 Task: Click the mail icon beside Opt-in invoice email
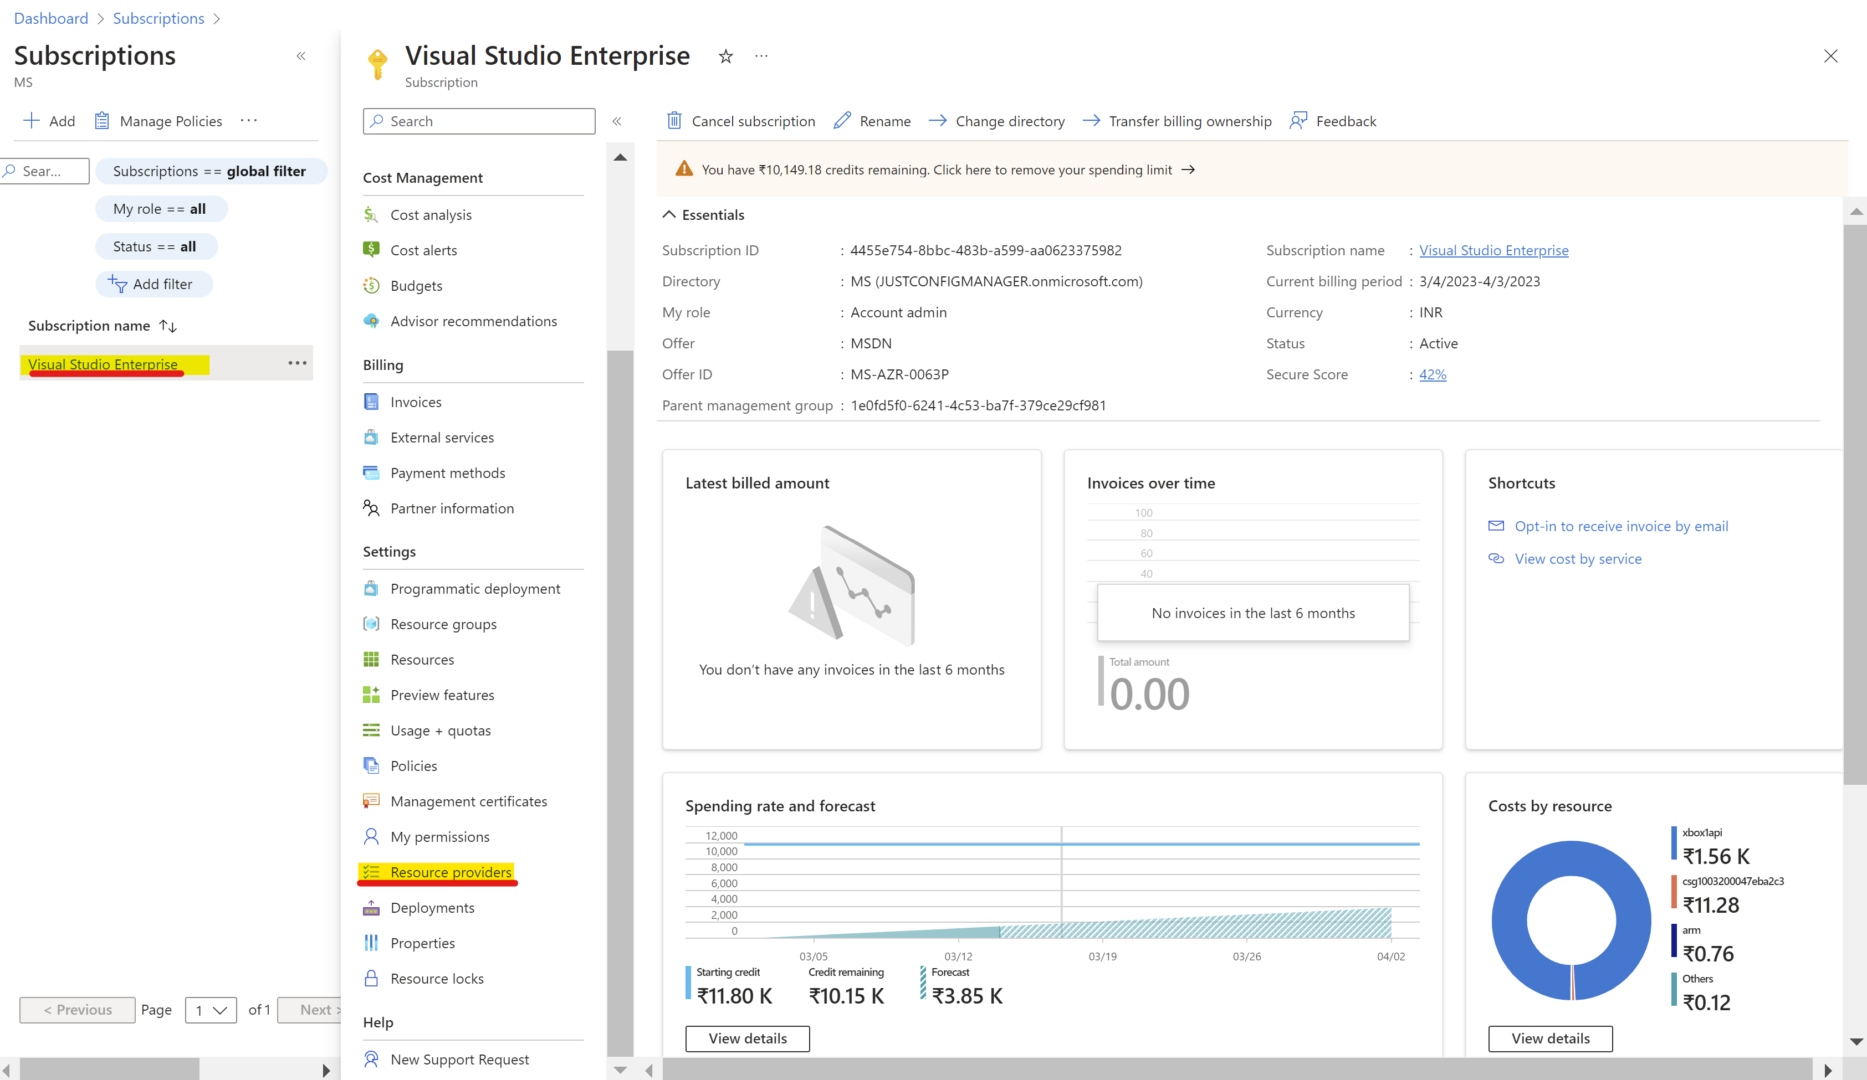click(1496, 526)
